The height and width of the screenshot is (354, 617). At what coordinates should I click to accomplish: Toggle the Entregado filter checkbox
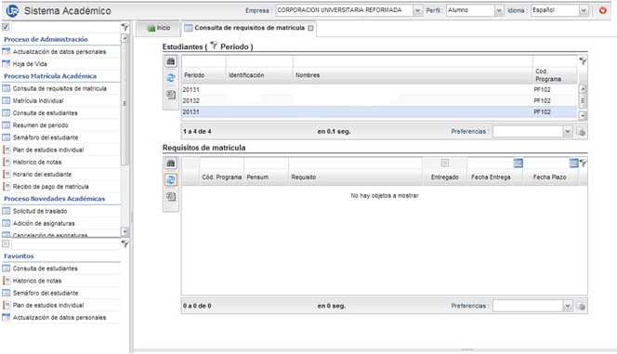445,163
